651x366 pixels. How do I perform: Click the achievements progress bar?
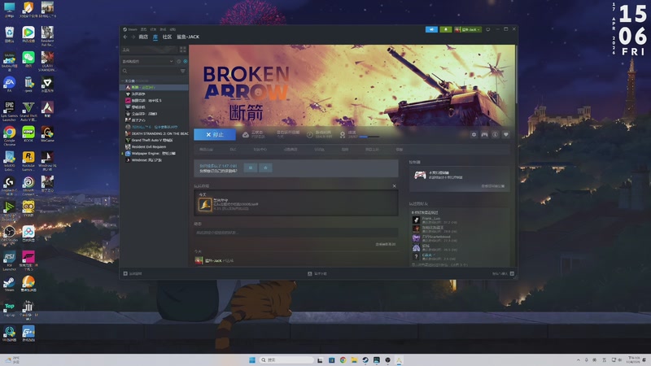click(369, 137)
